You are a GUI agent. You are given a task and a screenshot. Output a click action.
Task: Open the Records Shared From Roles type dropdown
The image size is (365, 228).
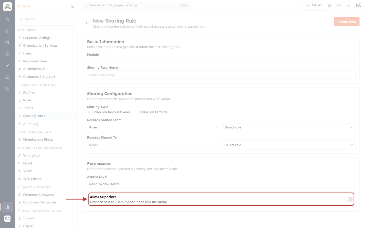153,127
